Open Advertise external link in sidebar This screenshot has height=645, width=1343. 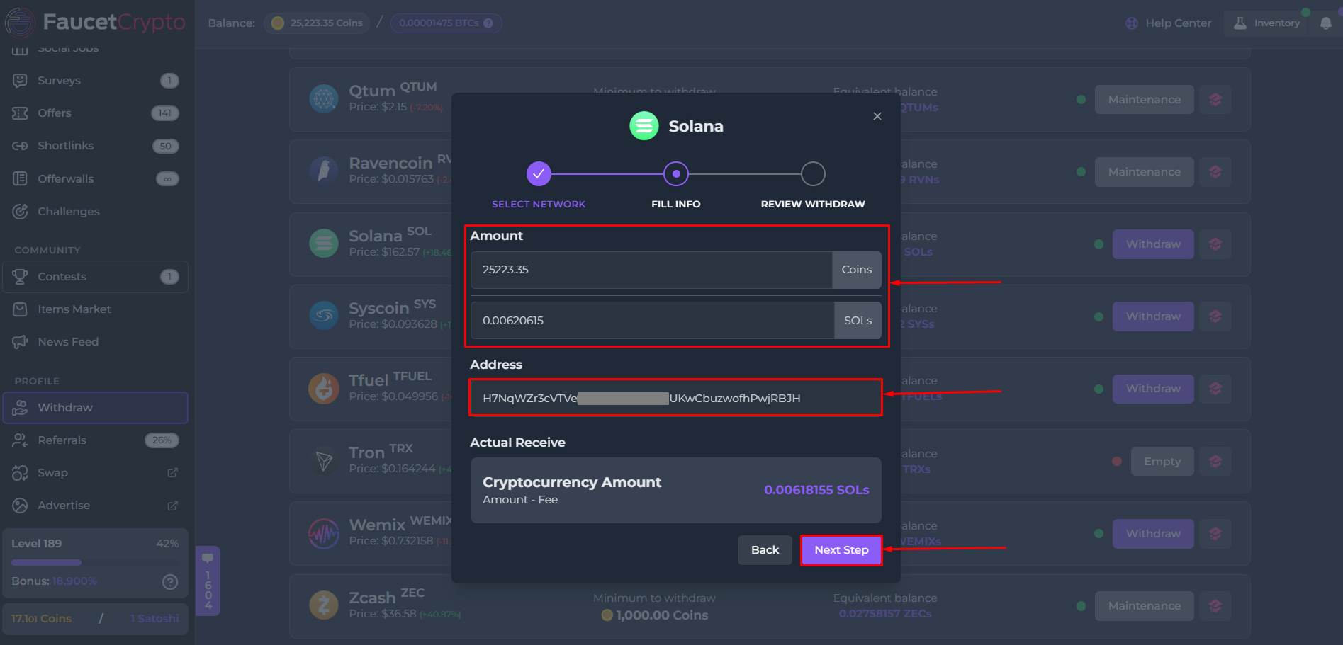pos(95,506)
